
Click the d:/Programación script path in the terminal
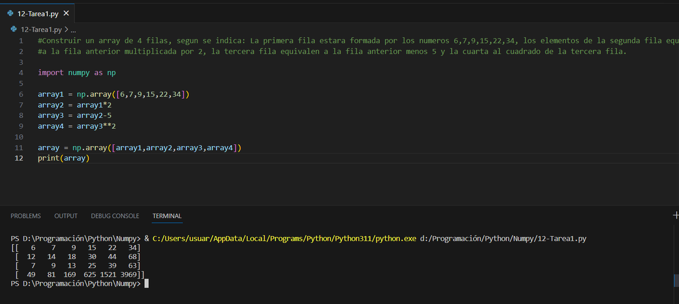pyautogui.click(x=504, y=239)
